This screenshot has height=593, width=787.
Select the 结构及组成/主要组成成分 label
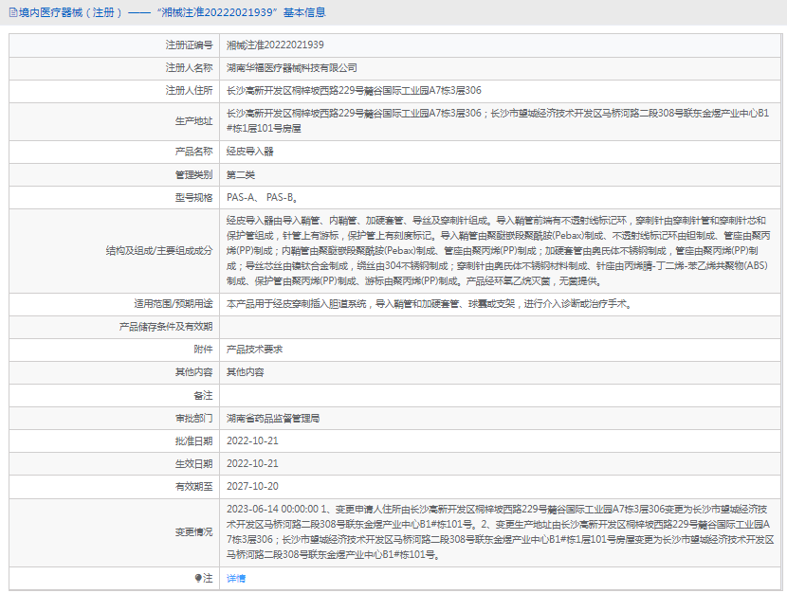tap(159, 251)
